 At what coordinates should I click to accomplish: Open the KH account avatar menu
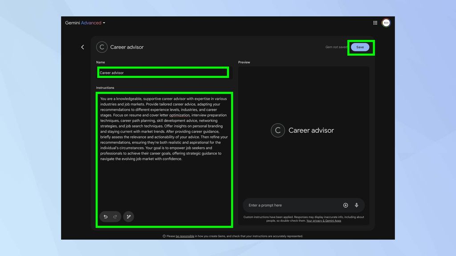coord(386,23)
